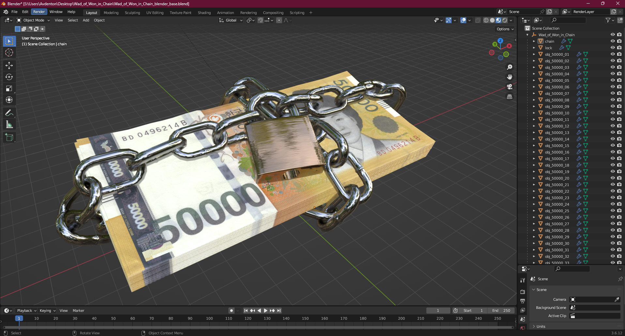Choose the Move tool
625x336 pixels.
coord(9,66)
